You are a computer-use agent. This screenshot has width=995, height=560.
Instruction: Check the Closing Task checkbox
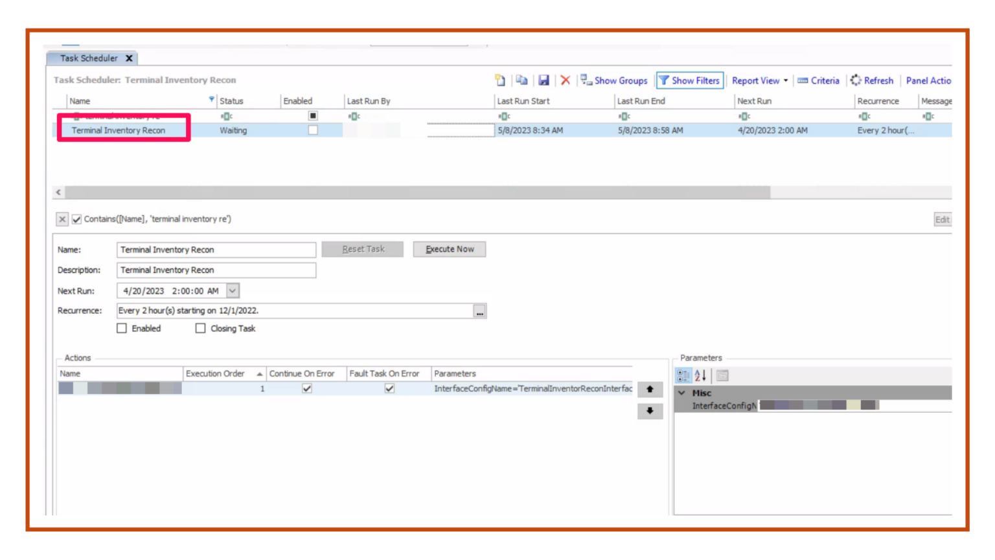click(x=201, y=329)
